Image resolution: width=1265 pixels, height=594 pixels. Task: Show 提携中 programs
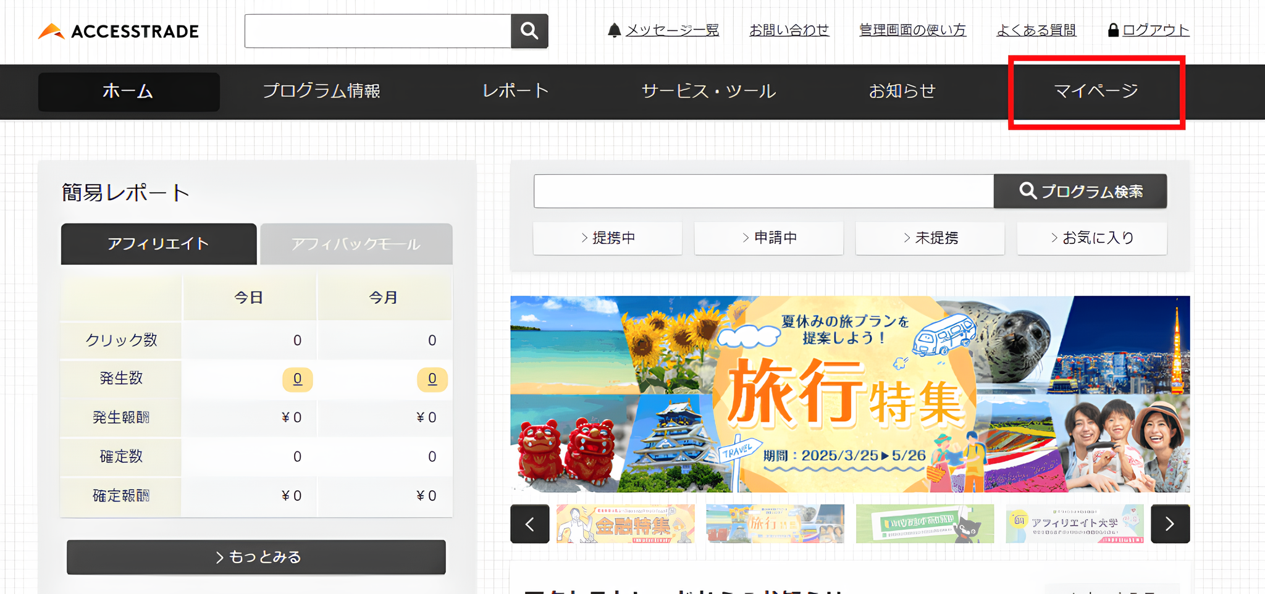[x=608, y=238]
